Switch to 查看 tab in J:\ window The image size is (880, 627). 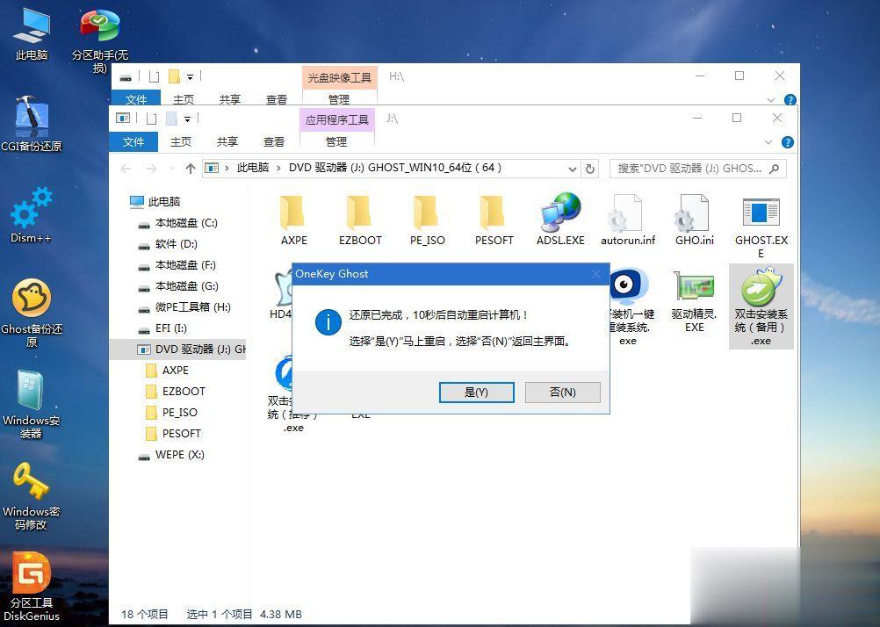click(x=274, y=142)
